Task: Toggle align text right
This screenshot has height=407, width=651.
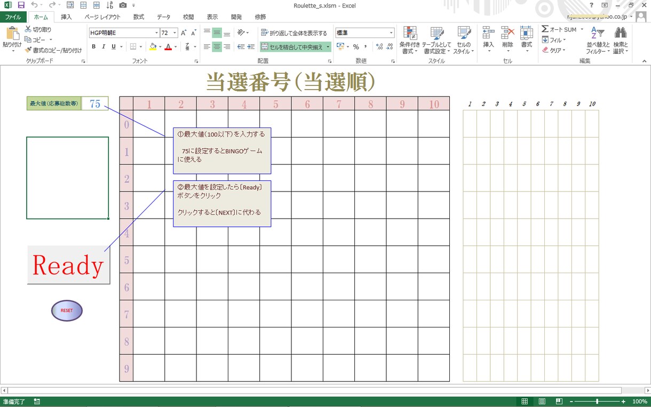Action: click(x=227, y=47)
